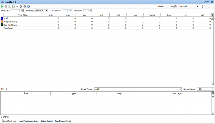215x124 pixels.
Task: Clear the LoadTest log with red X icon
Action: click(x=2, y=89)
